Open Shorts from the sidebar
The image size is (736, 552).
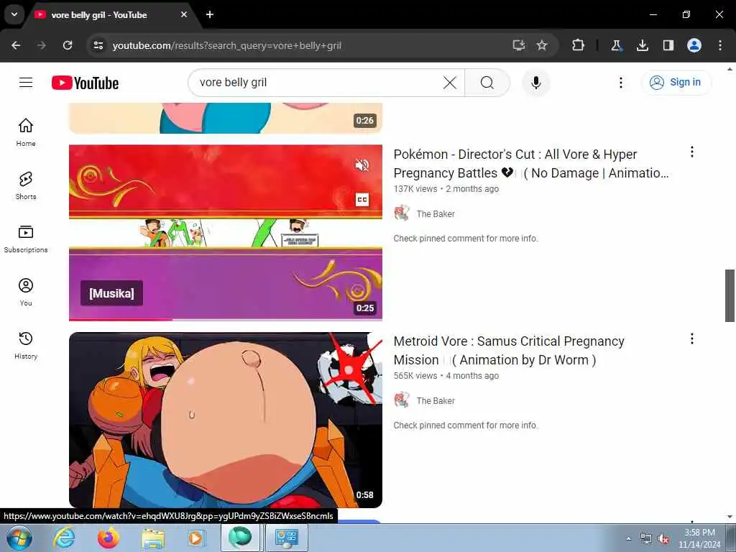pos(26,185)
